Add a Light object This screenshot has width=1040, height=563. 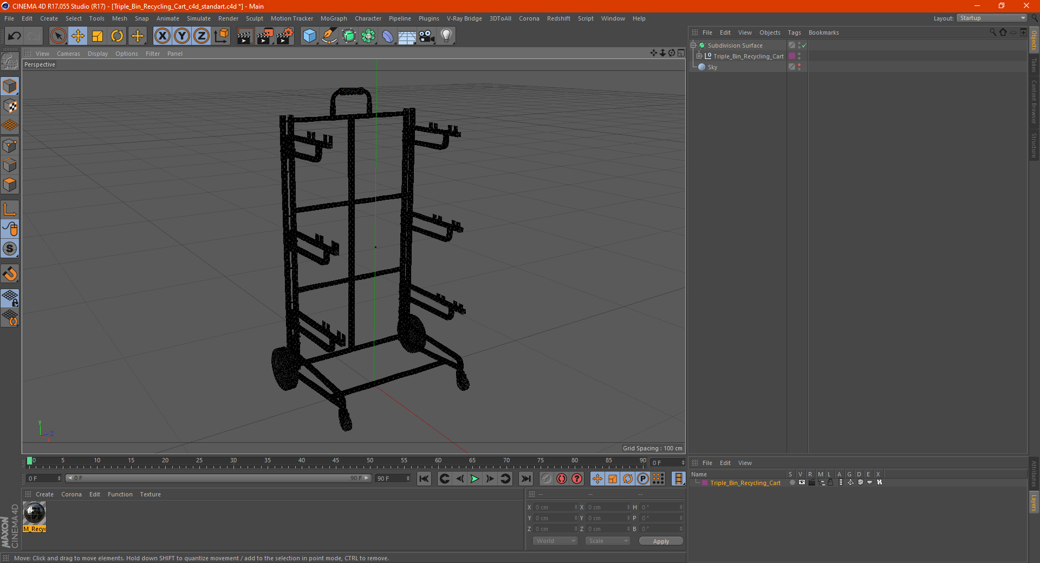446,36
